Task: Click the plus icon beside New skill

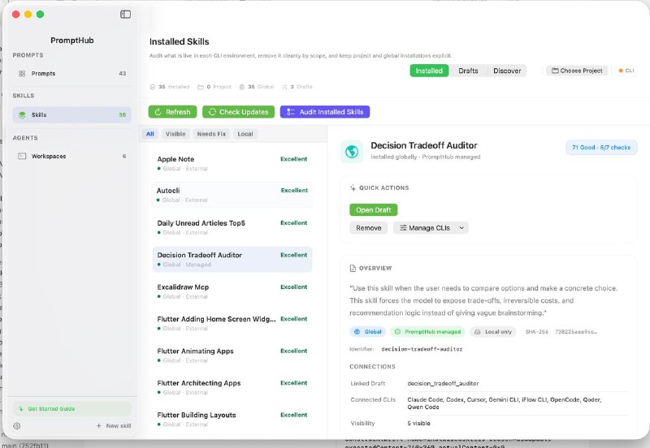Action: [x=98, y=425]
